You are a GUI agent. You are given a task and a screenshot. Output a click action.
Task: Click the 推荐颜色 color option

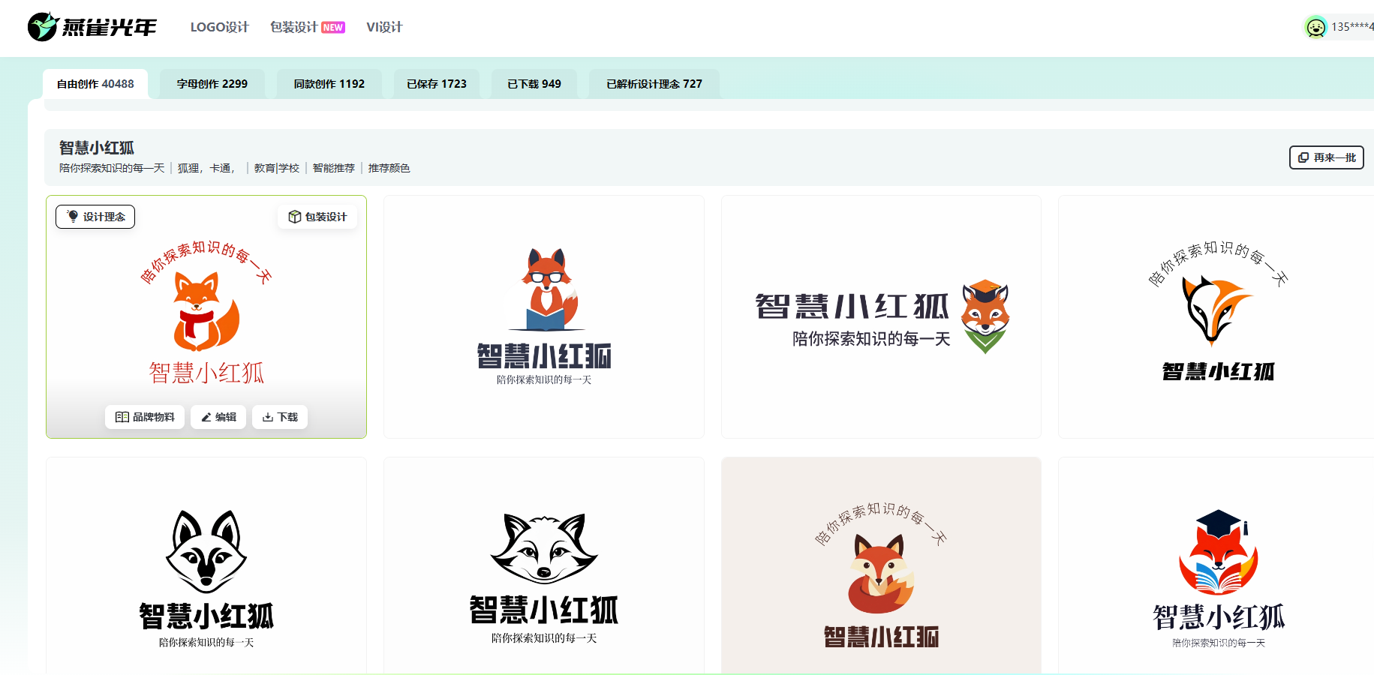coord(388,168)
